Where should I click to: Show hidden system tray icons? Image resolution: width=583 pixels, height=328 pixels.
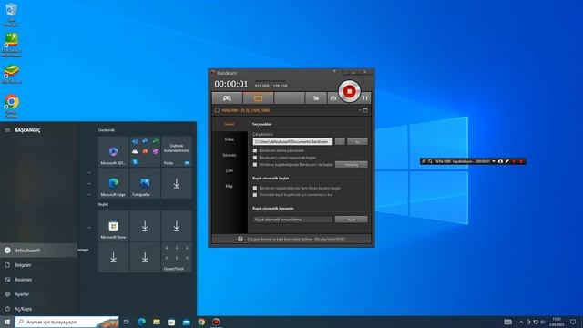pyautogui.click(x=521, y=322)
